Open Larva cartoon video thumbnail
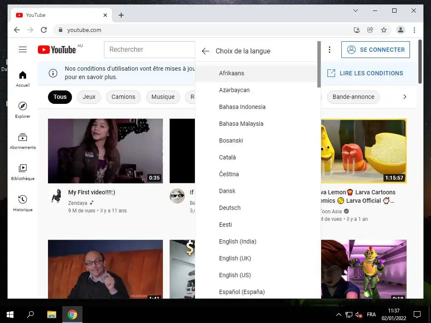This screenshot has height=323, width=431. [x=364, y=151]
